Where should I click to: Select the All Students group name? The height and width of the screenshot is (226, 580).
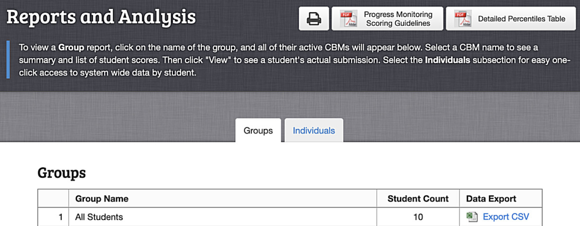coord(99,217)
